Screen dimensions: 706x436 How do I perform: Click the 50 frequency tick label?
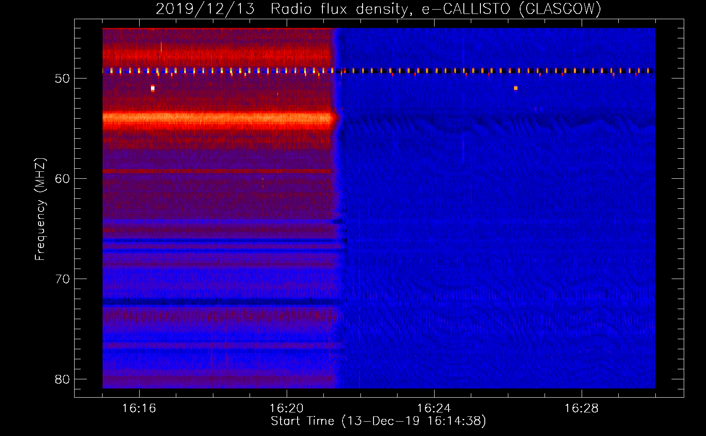62,78
